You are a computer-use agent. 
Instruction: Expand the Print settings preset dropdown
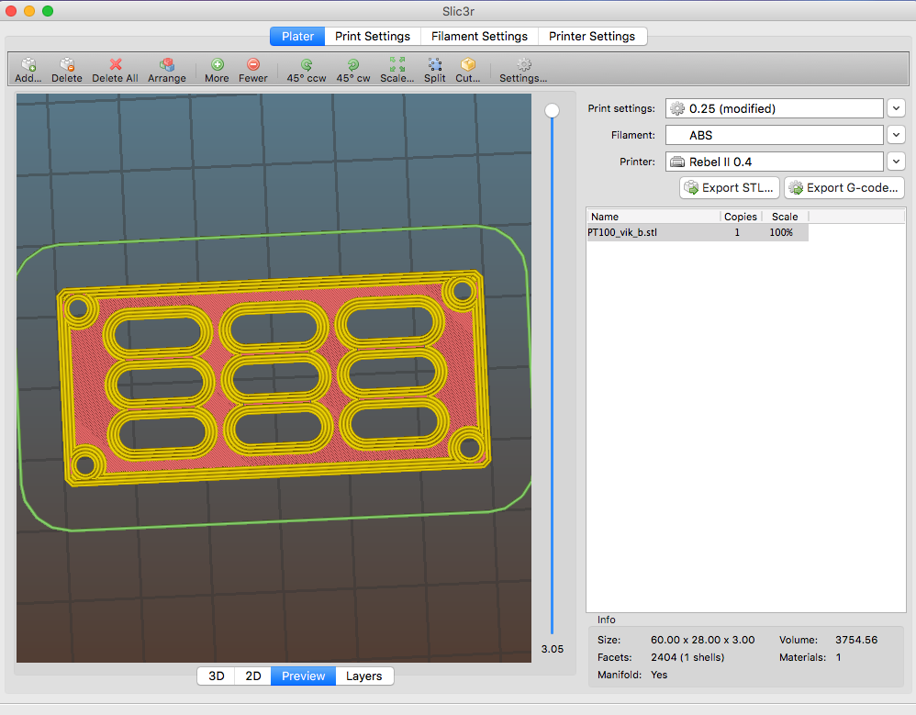click(897, 108)
